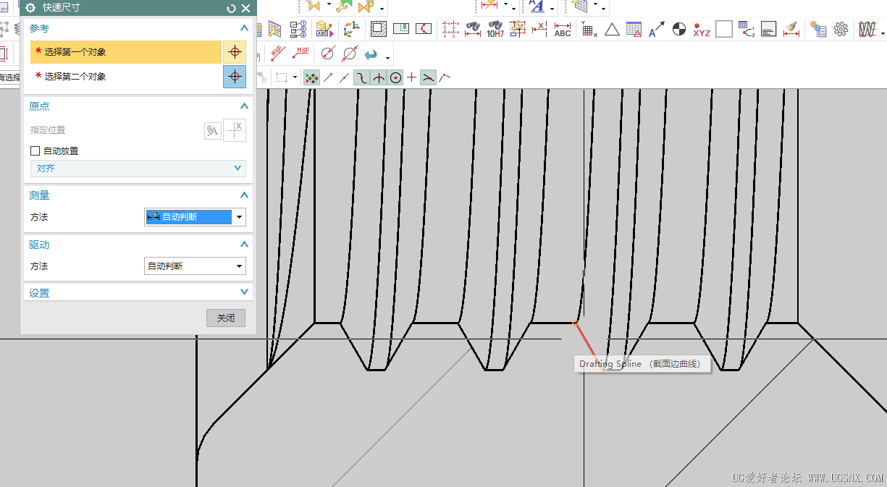Click the large blue A text style icon
This screenshot has width=887, height=487.
(x=537, y=7)
